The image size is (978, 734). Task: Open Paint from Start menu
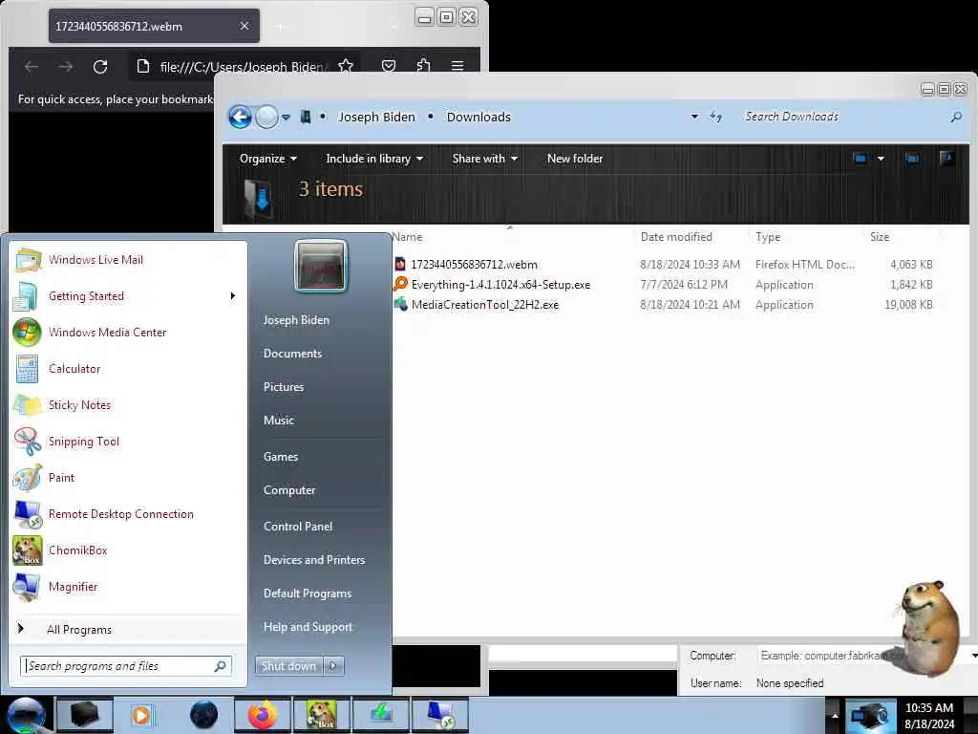pyautogui.click(x=61, y=478)
